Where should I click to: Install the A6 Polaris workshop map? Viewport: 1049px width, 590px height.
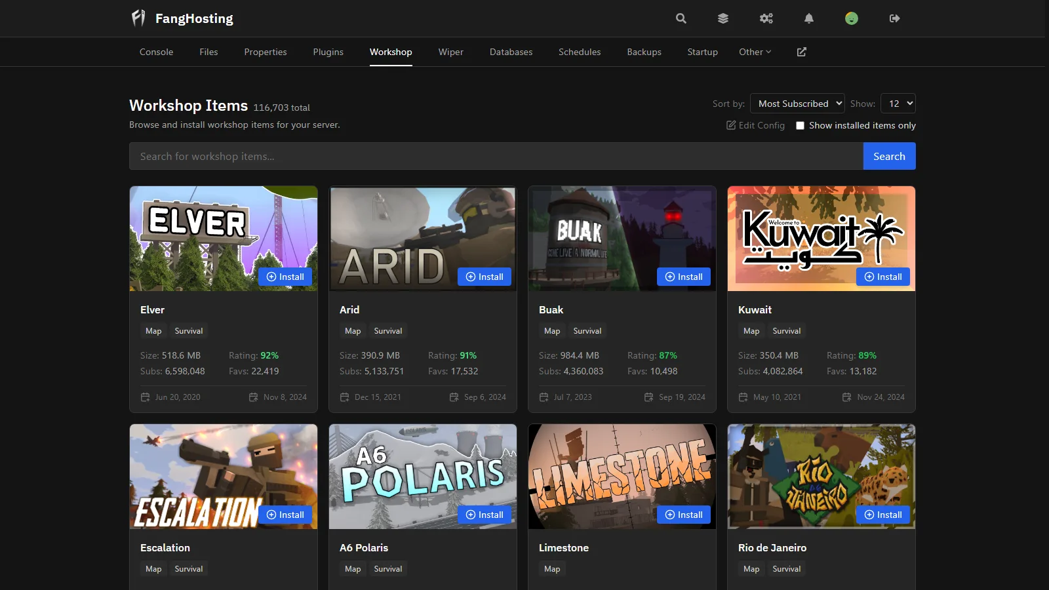(485, 515)
